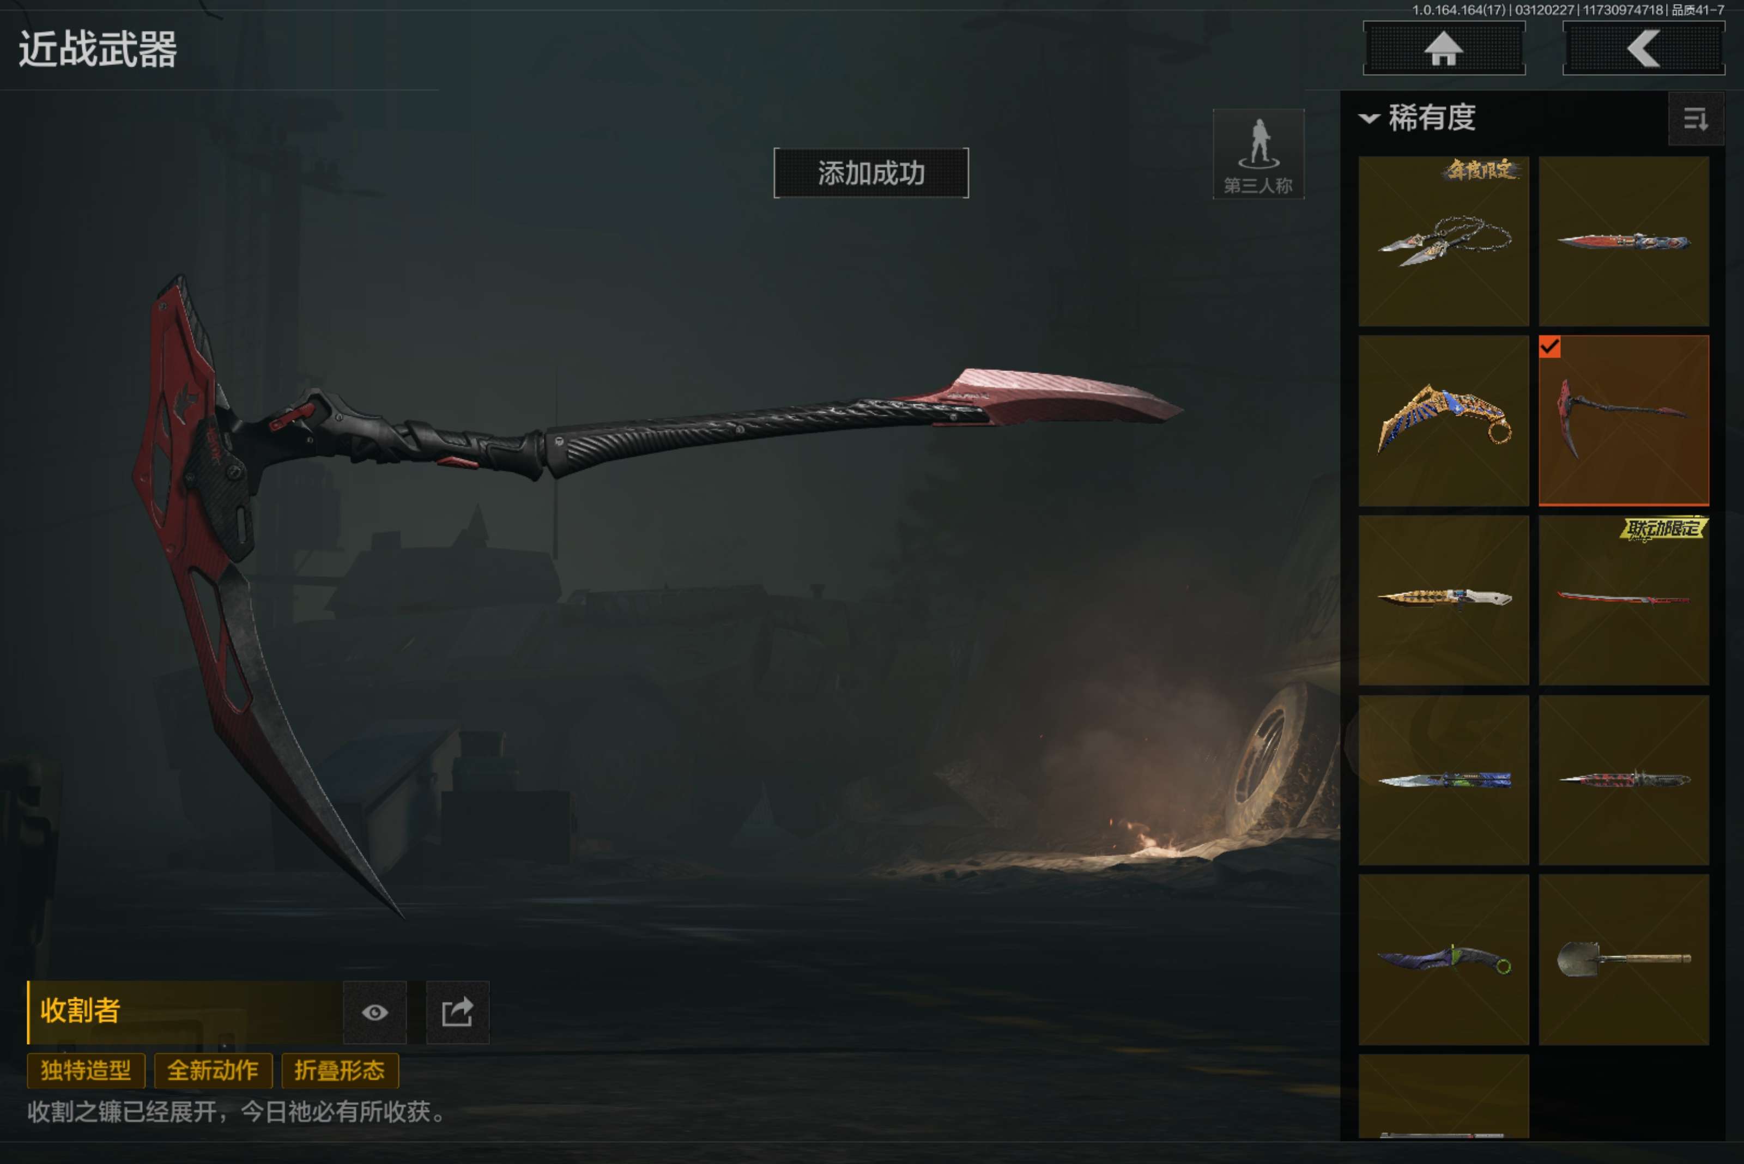Image resolution: width=1744 pixels, height=1164 pixels.
Task: Select the gold and white combat knife
Action: coord(1444,600)
